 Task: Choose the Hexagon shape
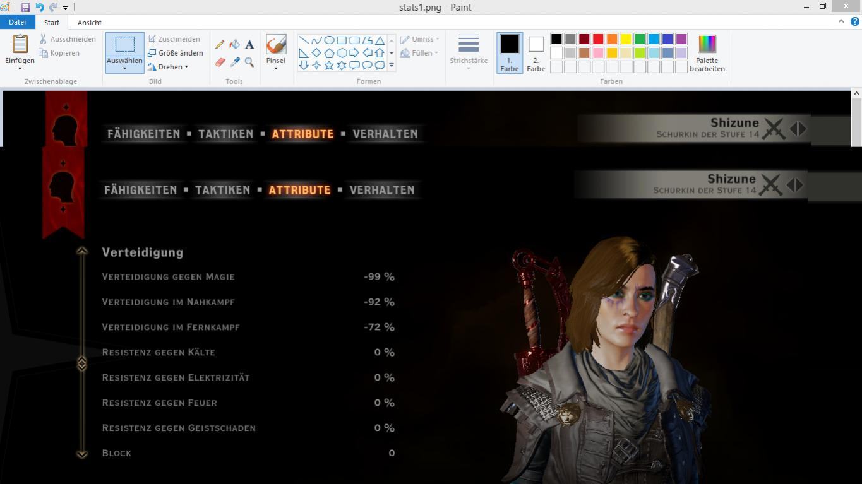342,52
